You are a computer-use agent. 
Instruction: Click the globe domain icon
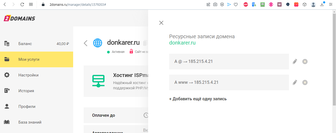[98, 43]
